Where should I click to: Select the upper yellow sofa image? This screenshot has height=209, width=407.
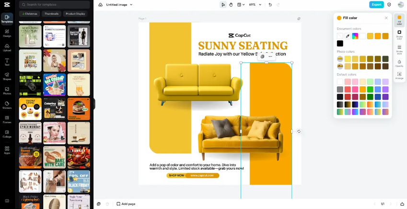point(198,84)
